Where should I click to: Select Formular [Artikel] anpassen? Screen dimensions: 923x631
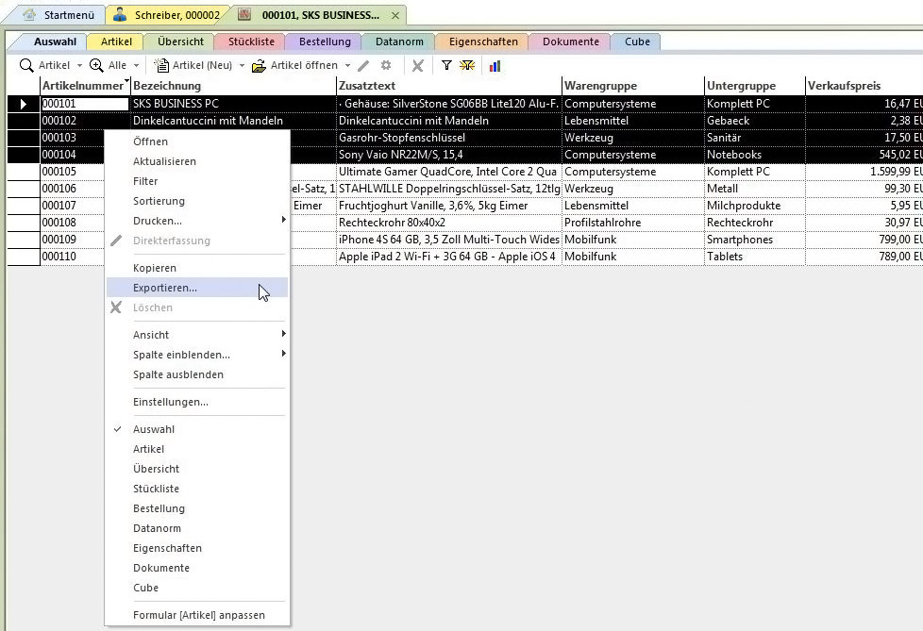coord(198,615)
